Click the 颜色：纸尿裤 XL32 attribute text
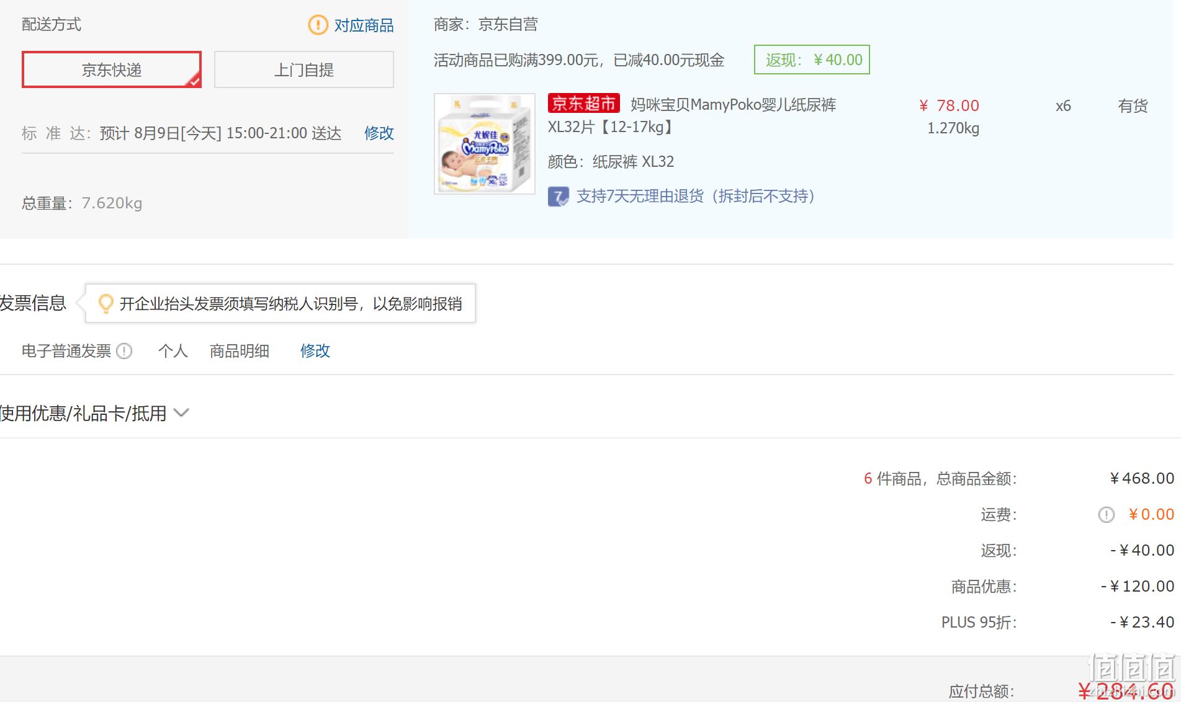Screen dimensions: 1181x702 611,162
